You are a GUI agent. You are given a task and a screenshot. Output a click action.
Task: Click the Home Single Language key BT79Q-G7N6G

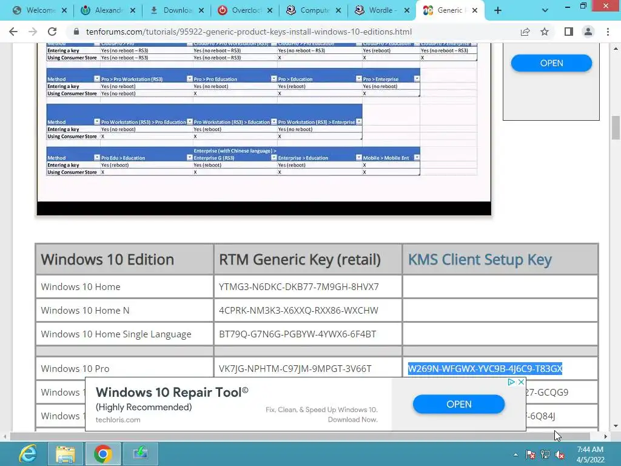(297, 334)
